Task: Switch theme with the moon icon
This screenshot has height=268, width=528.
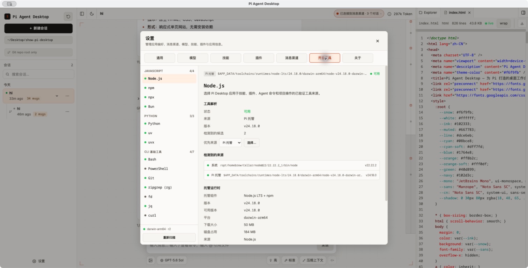Action: [92, 14]
